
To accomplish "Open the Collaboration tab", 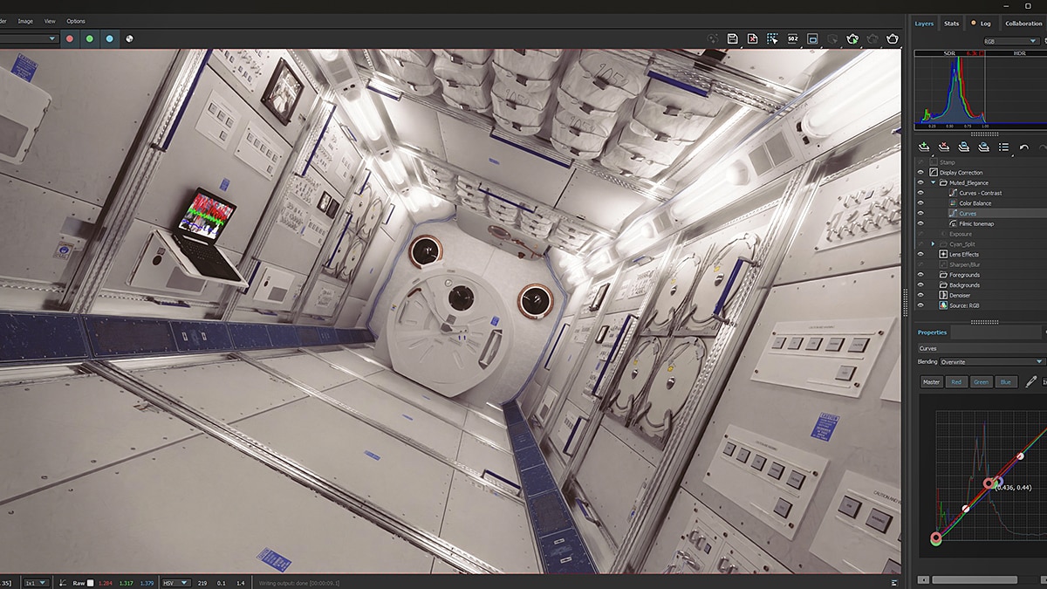I will click(x=1023, y=24).
